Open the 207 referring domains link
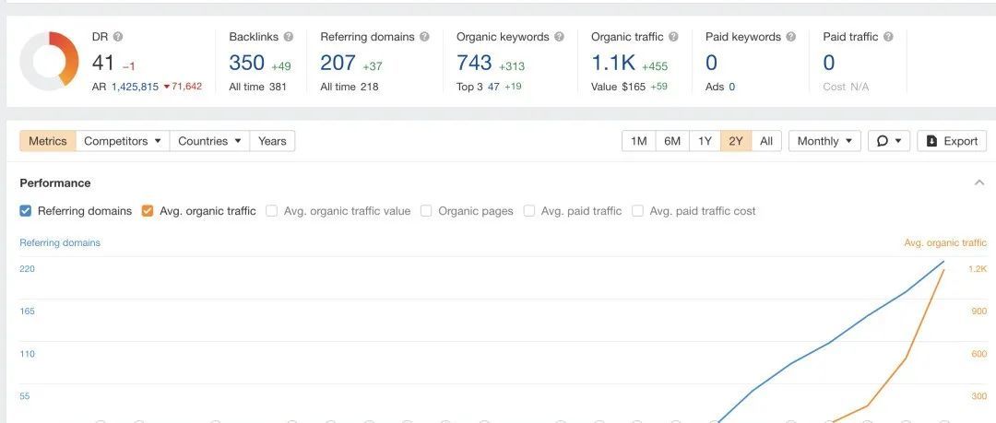This screenshot has width=996, height=423. pos(338,63)
